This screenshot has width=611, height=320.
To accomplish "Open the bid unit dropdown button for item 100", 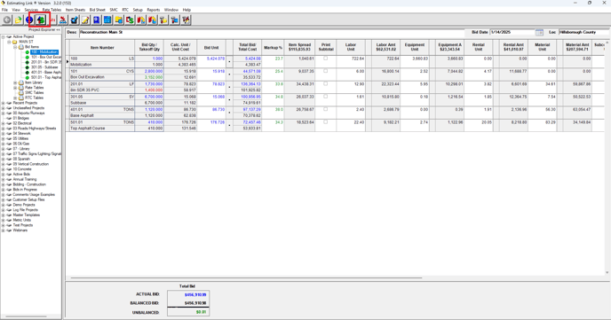I will tap(229, 61).
